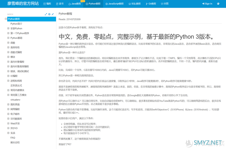Open the 正则表达式 chapter link
The width and height of the screenshot is (226, 149).
[x=16, y=85]
